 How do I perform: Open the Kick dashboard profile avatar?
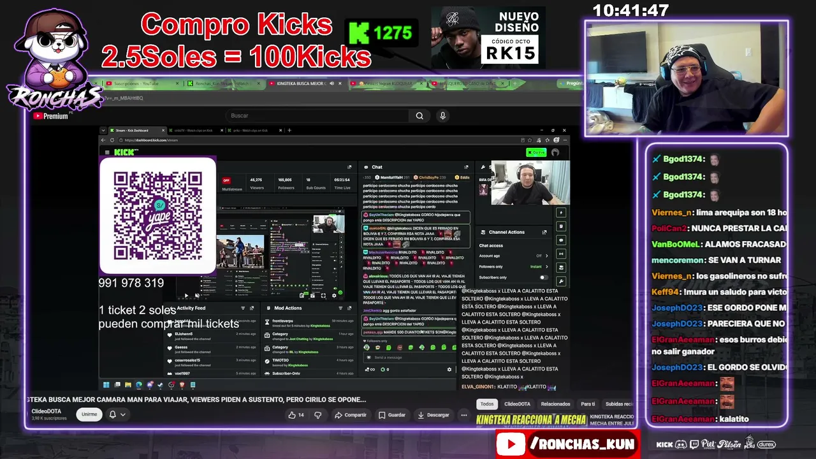(x=555, y=152)
